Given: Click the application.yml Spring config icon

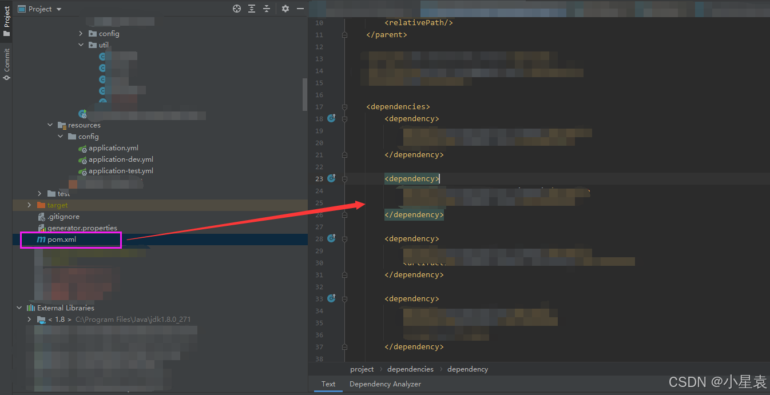Looking at the screenshot, I should coord(82,149).
